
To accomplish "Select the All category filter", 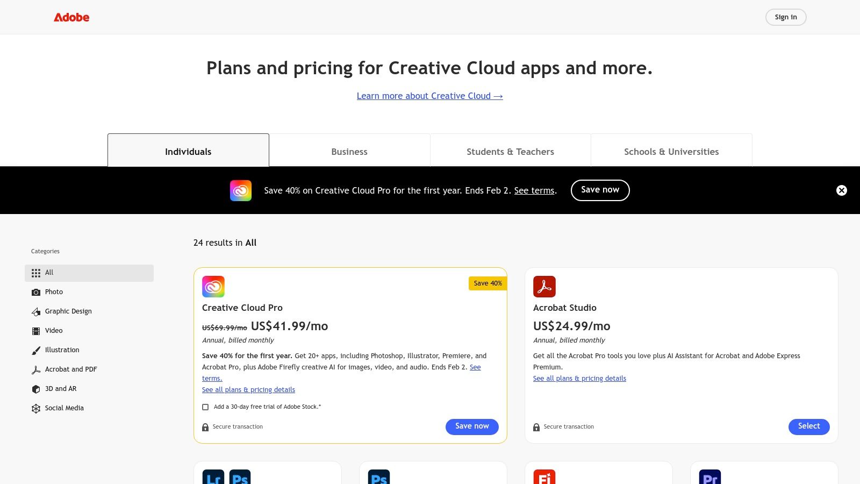I will point(49,273).
